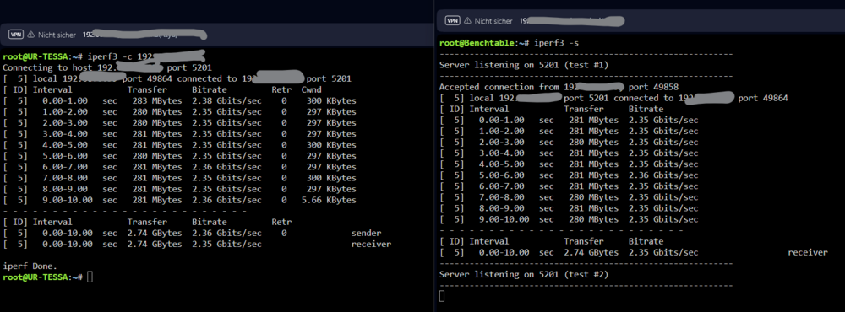
Task: Click 'port 49858' in right terminal
Action: pyautogui.click(x=654, y=87)
